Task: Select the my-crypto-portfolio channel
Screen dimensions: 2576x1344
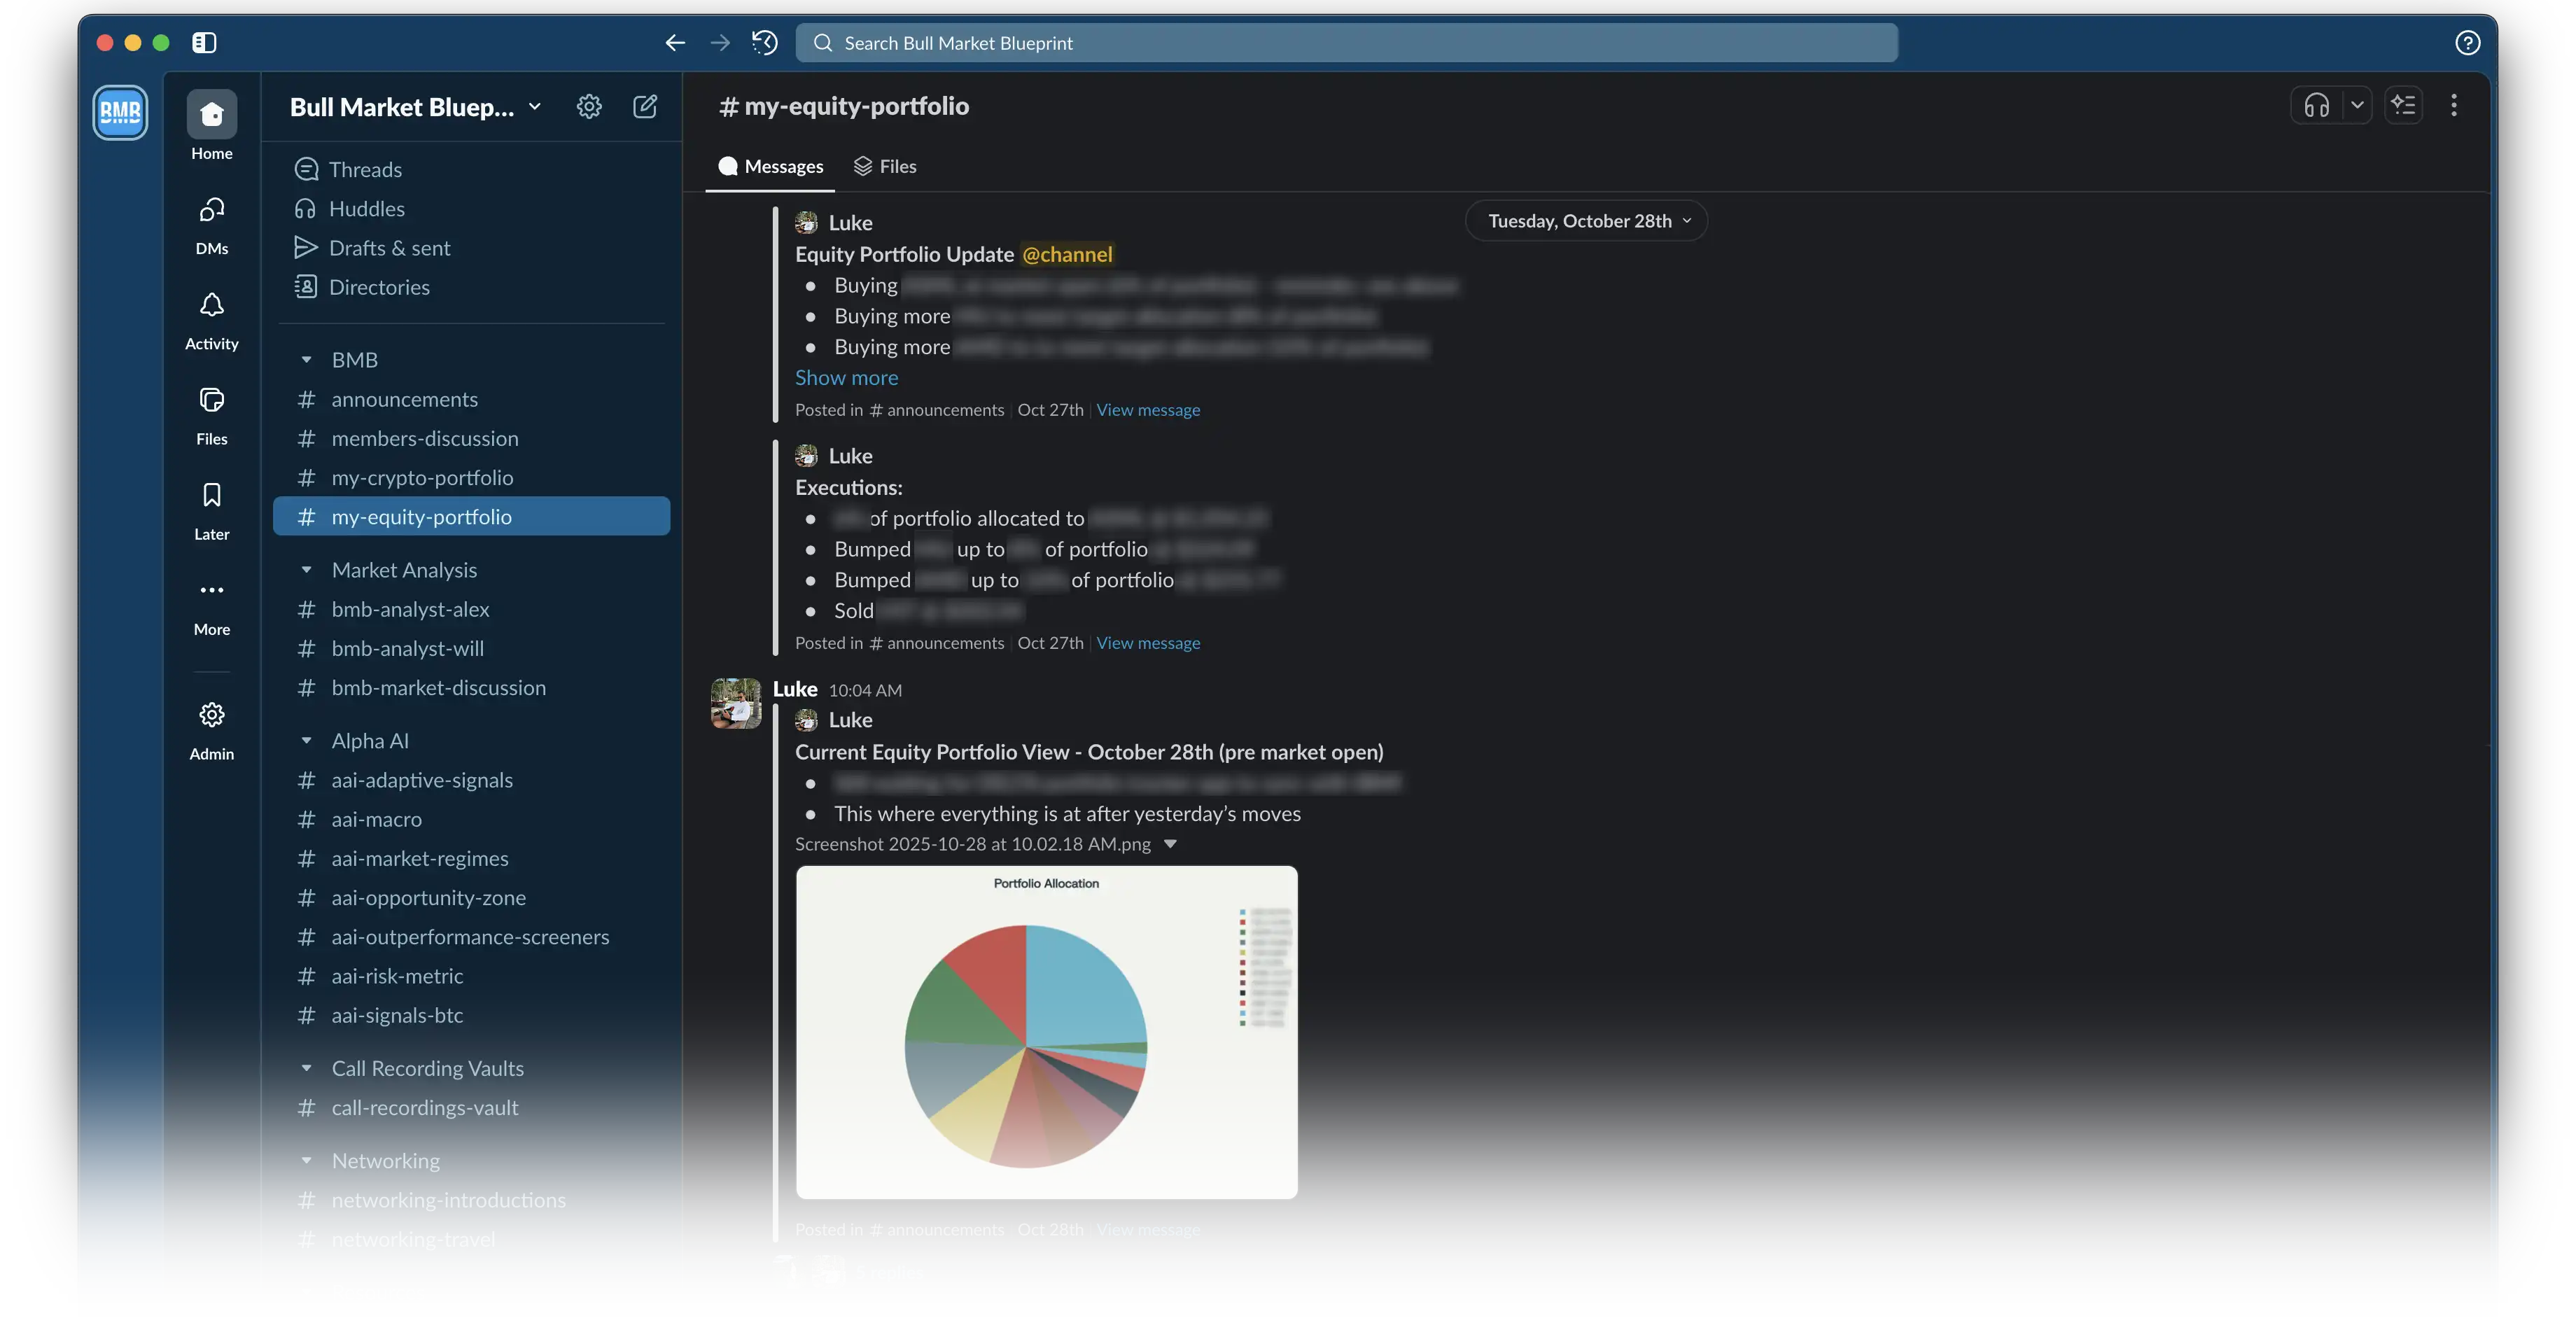Action: click(422, 478)
